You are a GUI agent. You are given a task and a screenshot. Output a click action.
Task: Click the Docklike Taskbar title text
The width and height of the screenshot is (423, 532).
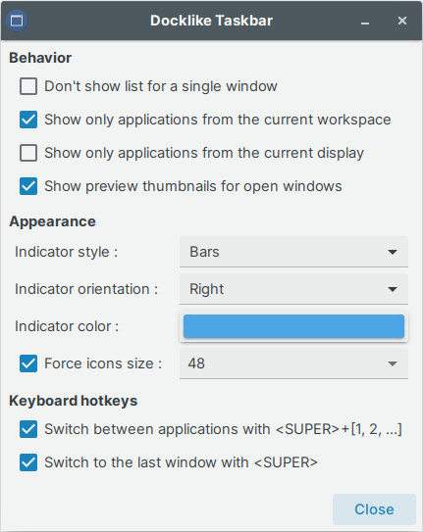(211, 21)
